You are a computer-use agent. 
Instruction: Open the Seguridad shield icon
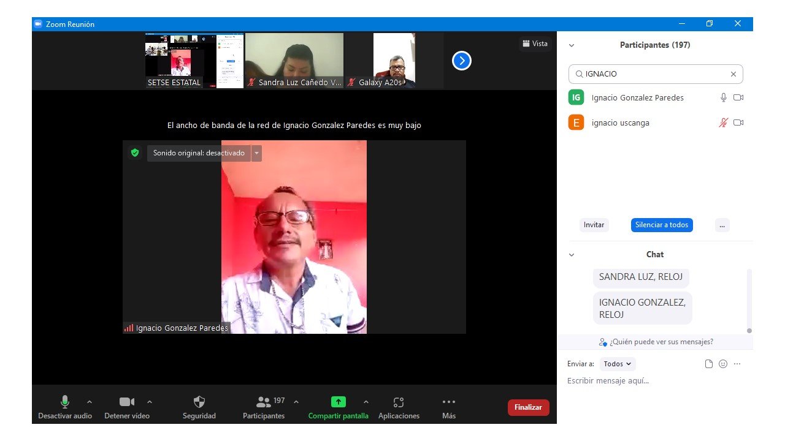199,402
